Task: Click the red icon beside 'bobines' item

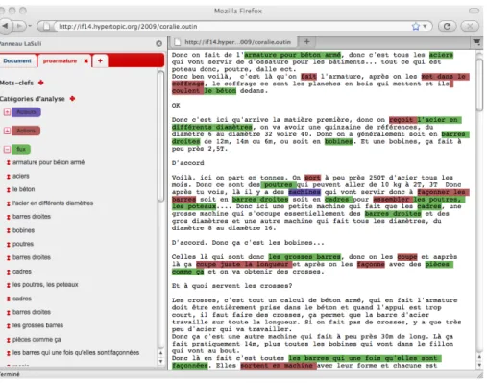Action: (9, 230)
